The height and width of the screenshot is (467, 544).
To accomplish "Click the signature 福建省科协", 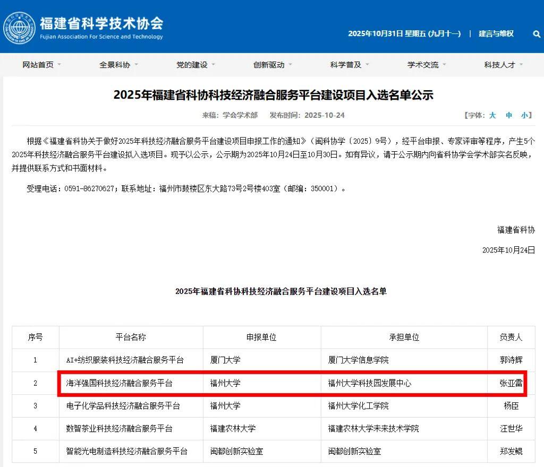I will point(516,230).
